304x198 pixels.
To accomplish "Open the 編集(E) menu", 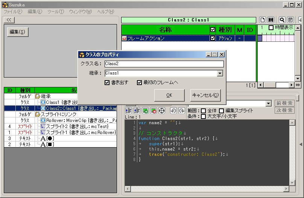I will click(x=35, y=12).
